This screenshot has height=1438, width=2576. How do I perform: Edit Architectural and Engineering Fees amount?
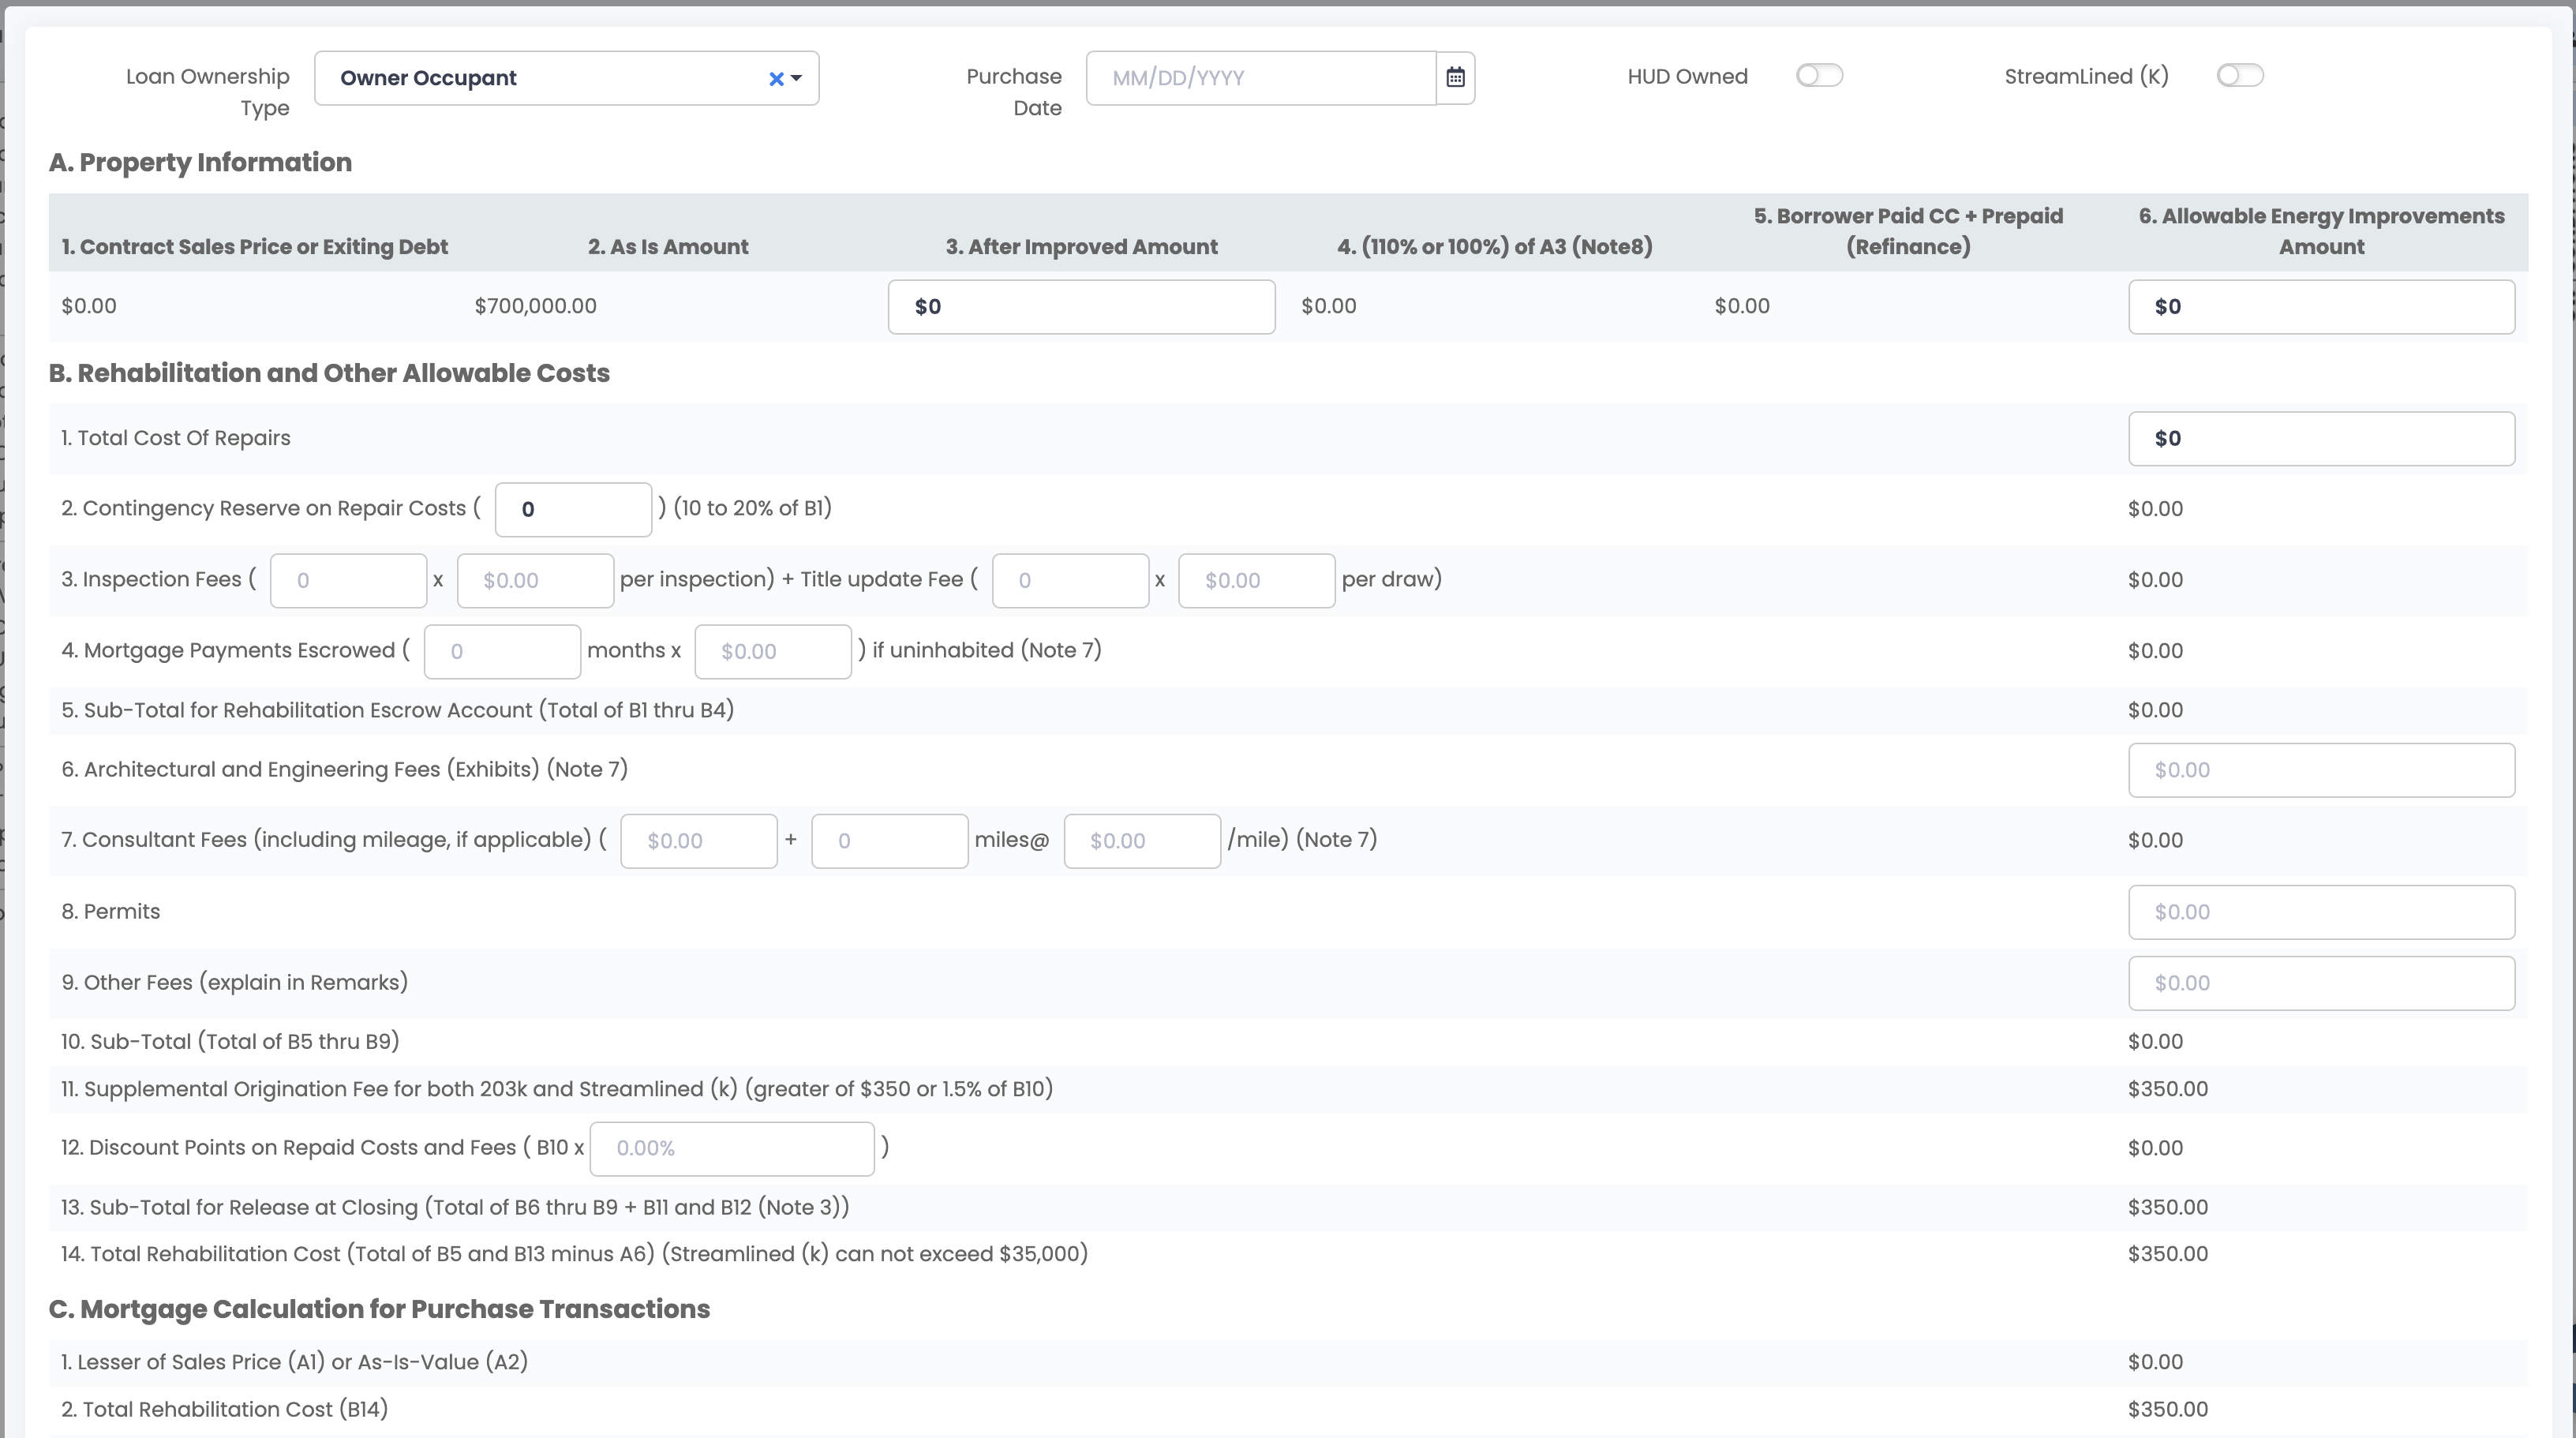(2321, 769)
